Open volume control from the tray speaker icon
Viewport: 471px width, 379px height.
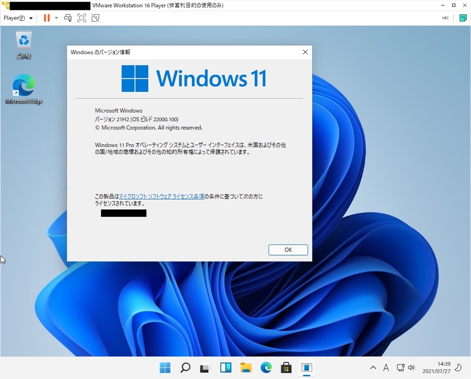[411, 368]
